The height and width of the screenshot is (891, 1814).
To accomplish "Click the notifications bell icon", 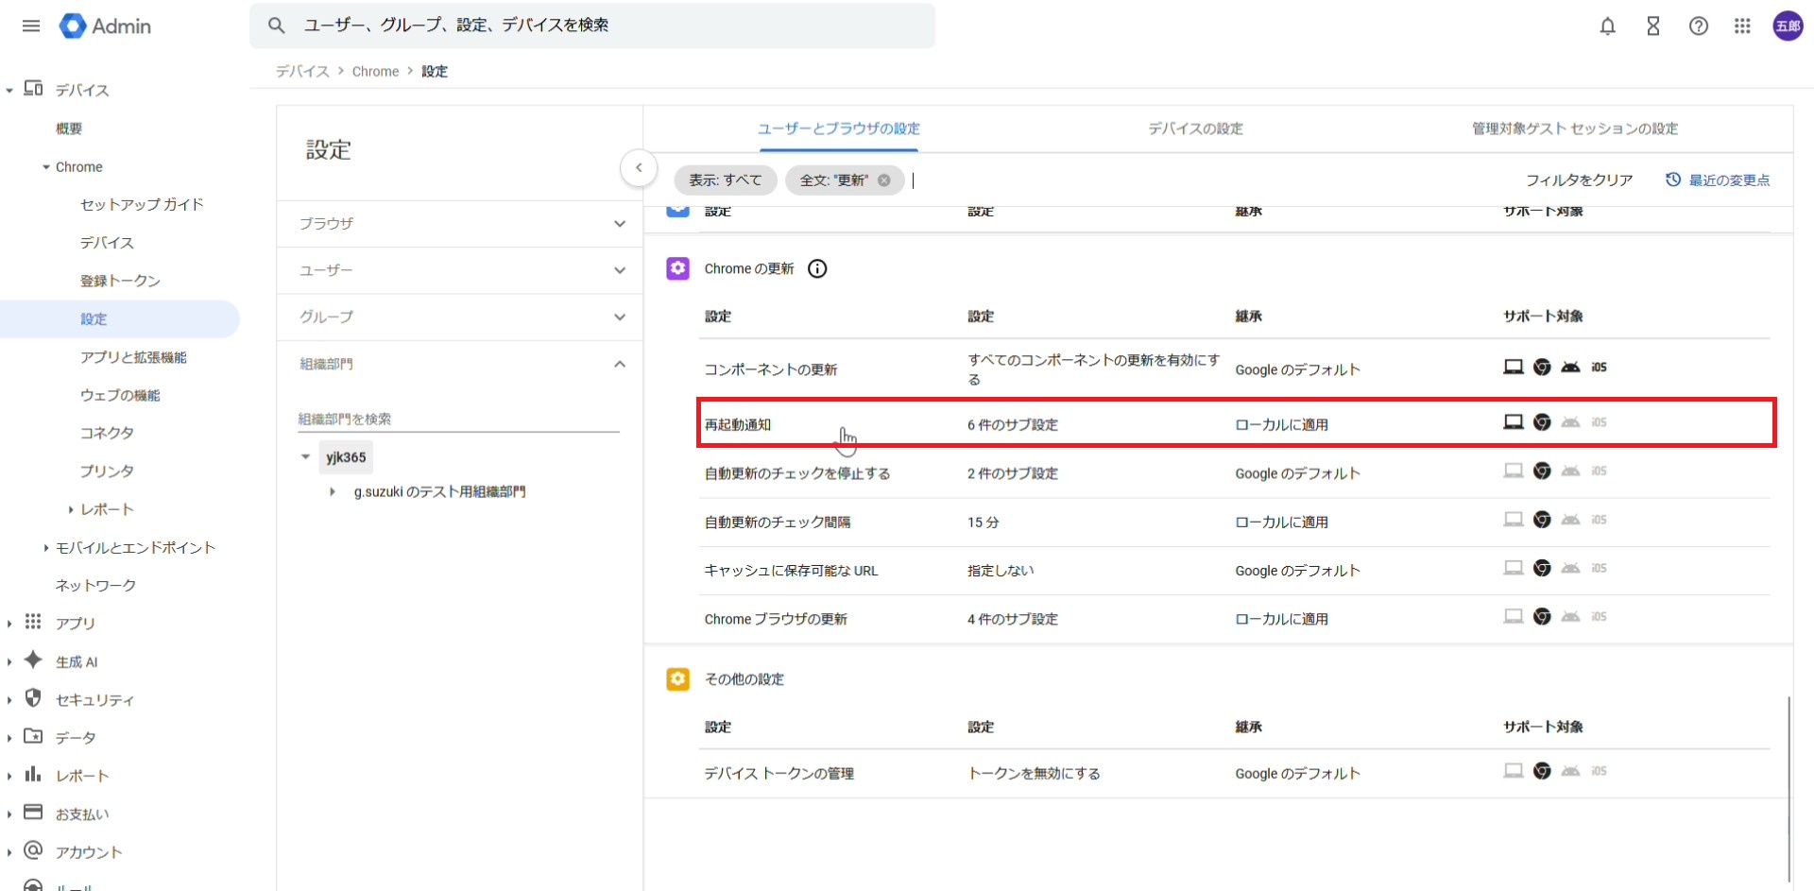I will pos(1607,26).
